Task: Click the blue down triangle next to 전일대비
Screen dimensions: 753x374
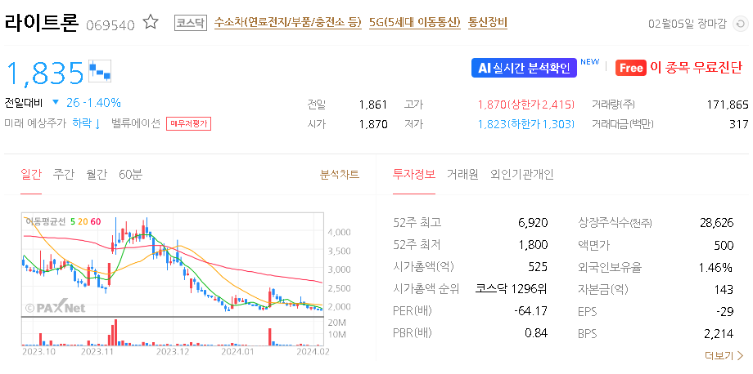Action: pos(55,102)
